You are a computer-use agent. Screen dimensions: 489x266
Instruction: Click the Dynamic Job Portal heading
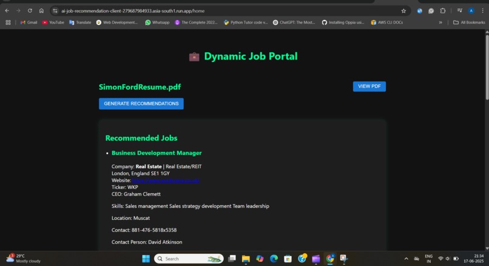[x=251, y=56]
